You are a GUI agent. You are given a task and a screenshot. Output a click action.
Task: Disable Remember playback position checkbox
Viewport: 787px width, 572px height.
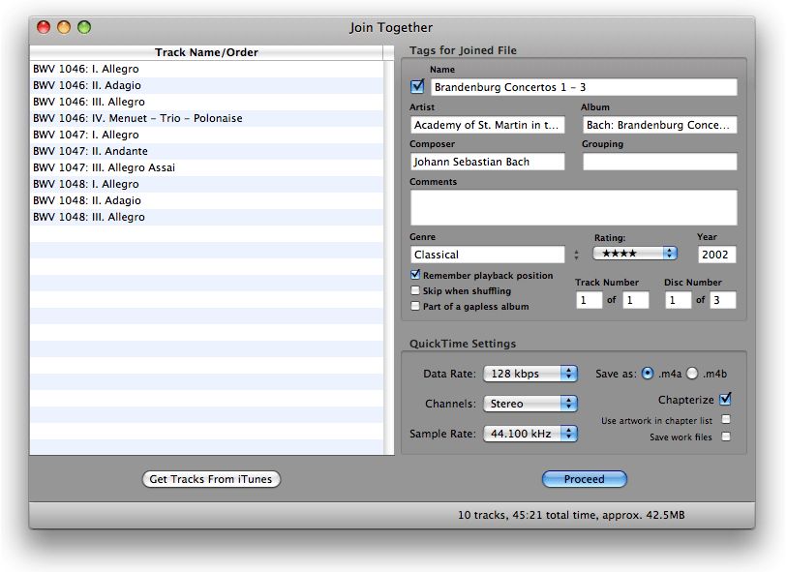click(x=415, y=276)
